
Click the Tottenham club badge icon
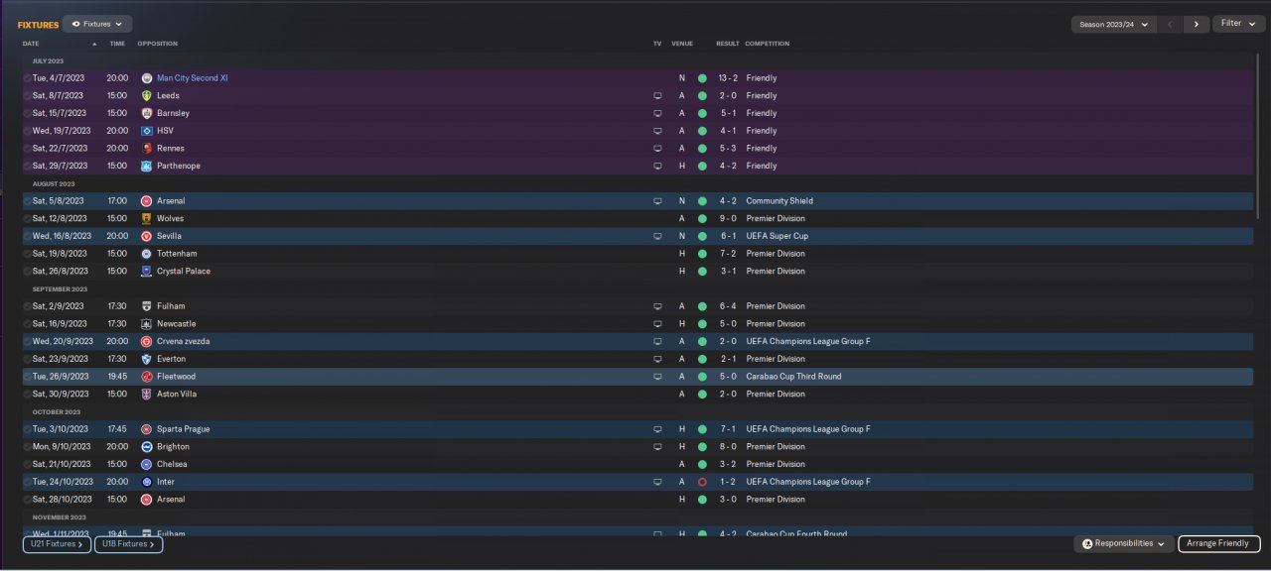click(147, 254)
